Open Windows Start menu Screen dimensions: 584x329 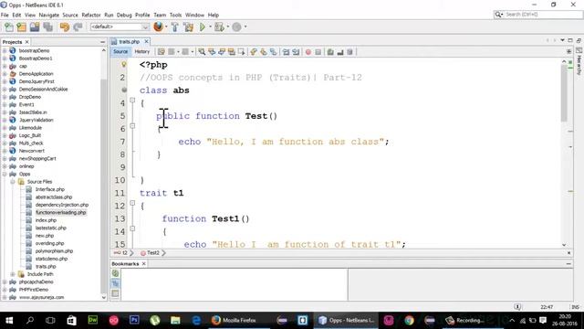point(9,320)
